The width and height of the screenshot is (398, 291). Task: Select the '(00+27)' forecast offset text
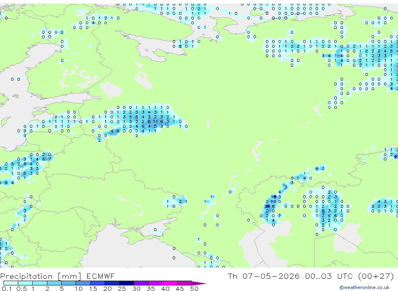pyautogui.click(x=376, y=276)
